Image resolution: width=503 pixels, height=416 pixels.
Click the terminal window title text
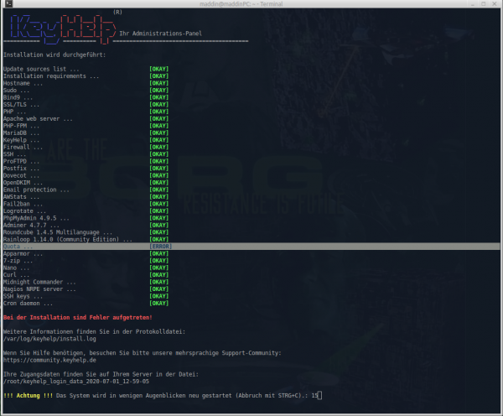click(x=241, y=4)
